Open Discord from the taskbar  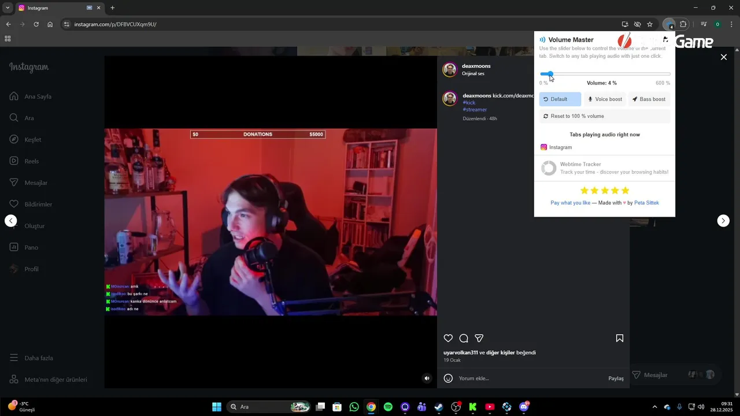(524, 407)
